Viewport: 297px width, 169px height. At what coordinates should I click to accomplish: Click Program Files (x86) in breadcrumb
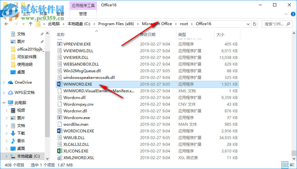116,24
